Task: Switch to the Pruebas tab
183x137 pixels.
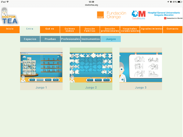Action: pos(50,39)
